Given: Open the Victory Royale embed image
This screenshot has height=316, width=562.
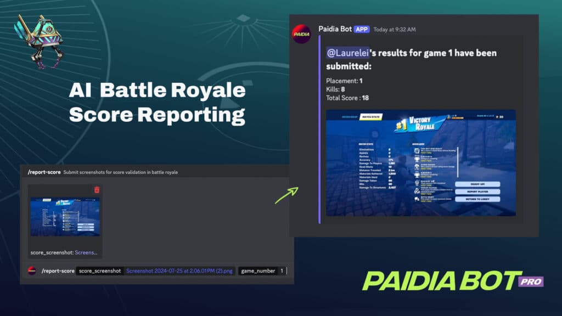Looking at the screenshot, I should 420,163.
